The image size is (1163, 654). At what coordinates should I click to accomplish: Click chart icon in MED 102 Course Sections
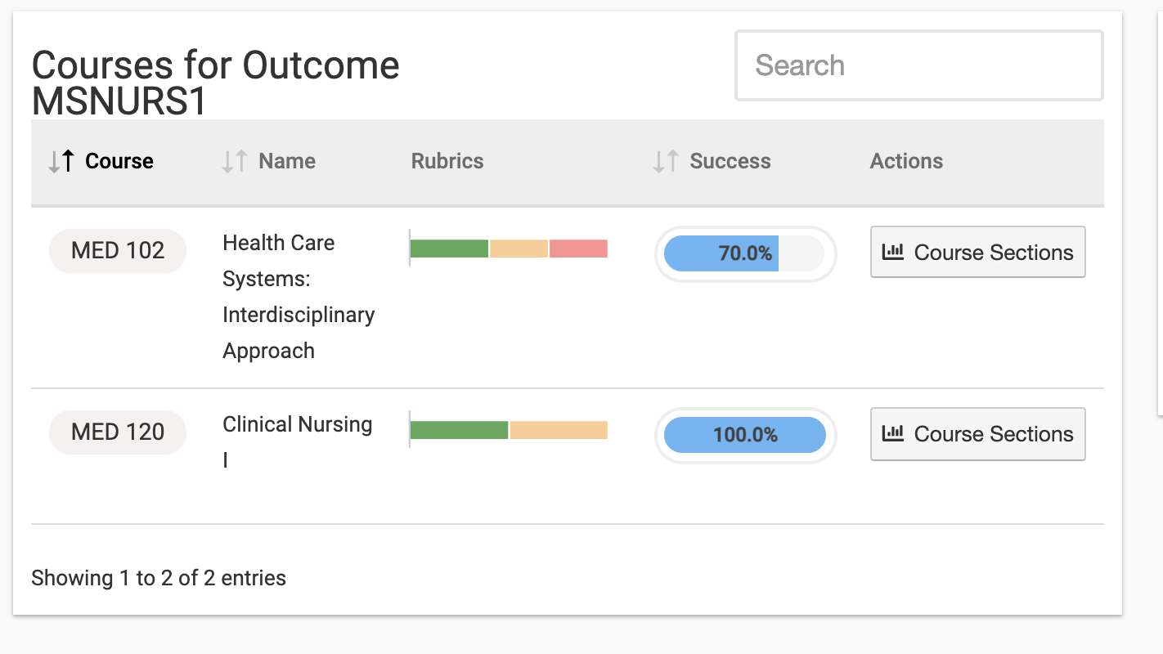892,252
